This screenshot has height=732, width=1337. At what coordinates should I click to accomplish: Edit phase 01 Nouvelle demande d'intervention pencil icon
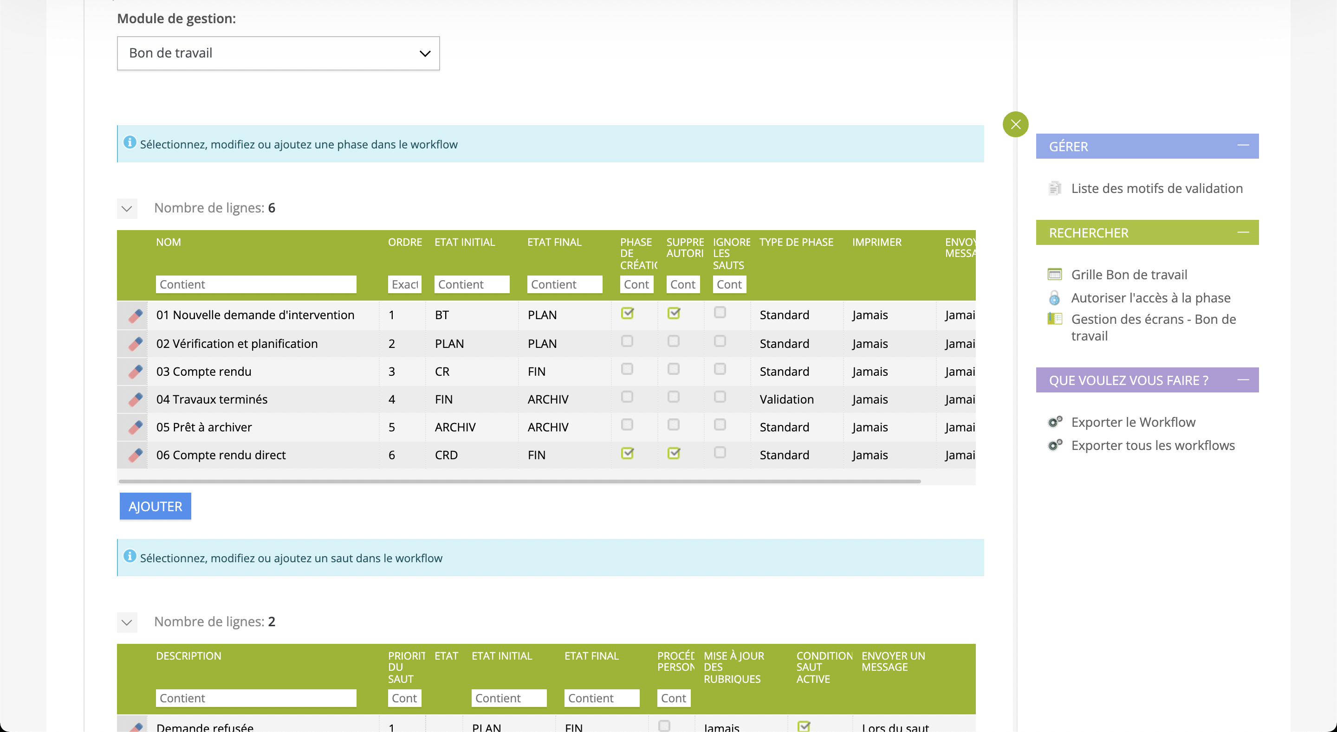(136, 315)
